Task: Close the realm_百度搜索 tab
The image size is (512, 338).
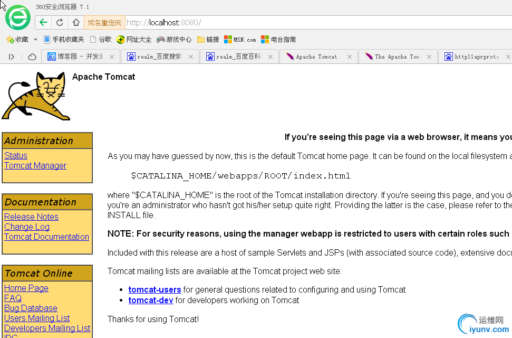Action: click(191, 57)
